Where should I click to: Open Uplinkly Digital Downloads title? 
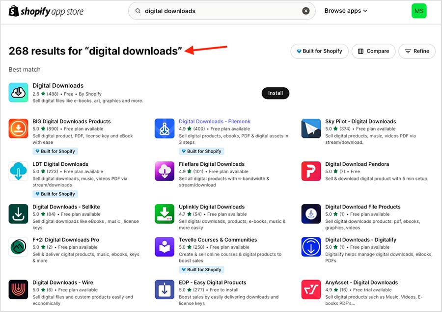click(212, 207)
